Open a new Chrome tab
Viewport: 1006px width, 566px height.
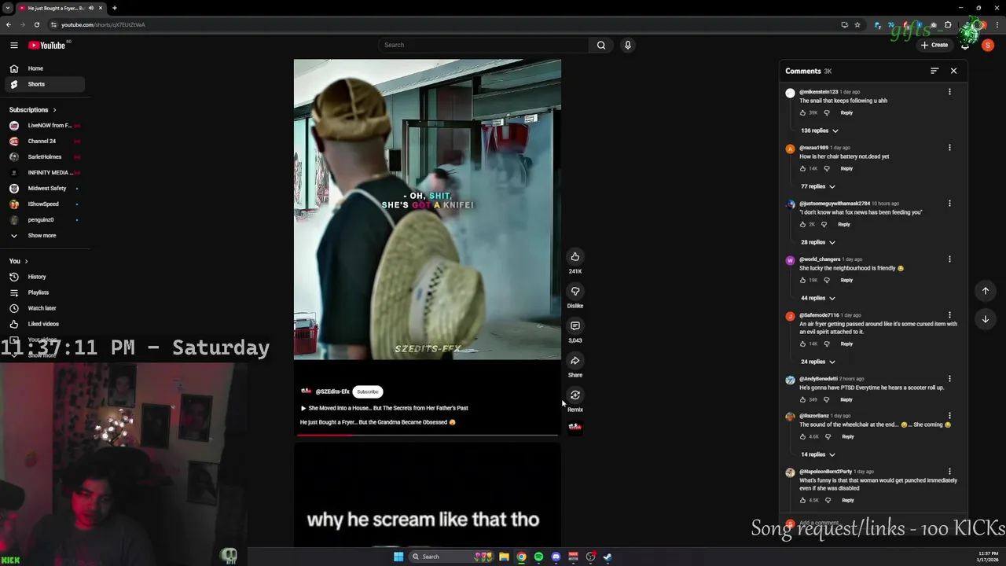(115, 8)
